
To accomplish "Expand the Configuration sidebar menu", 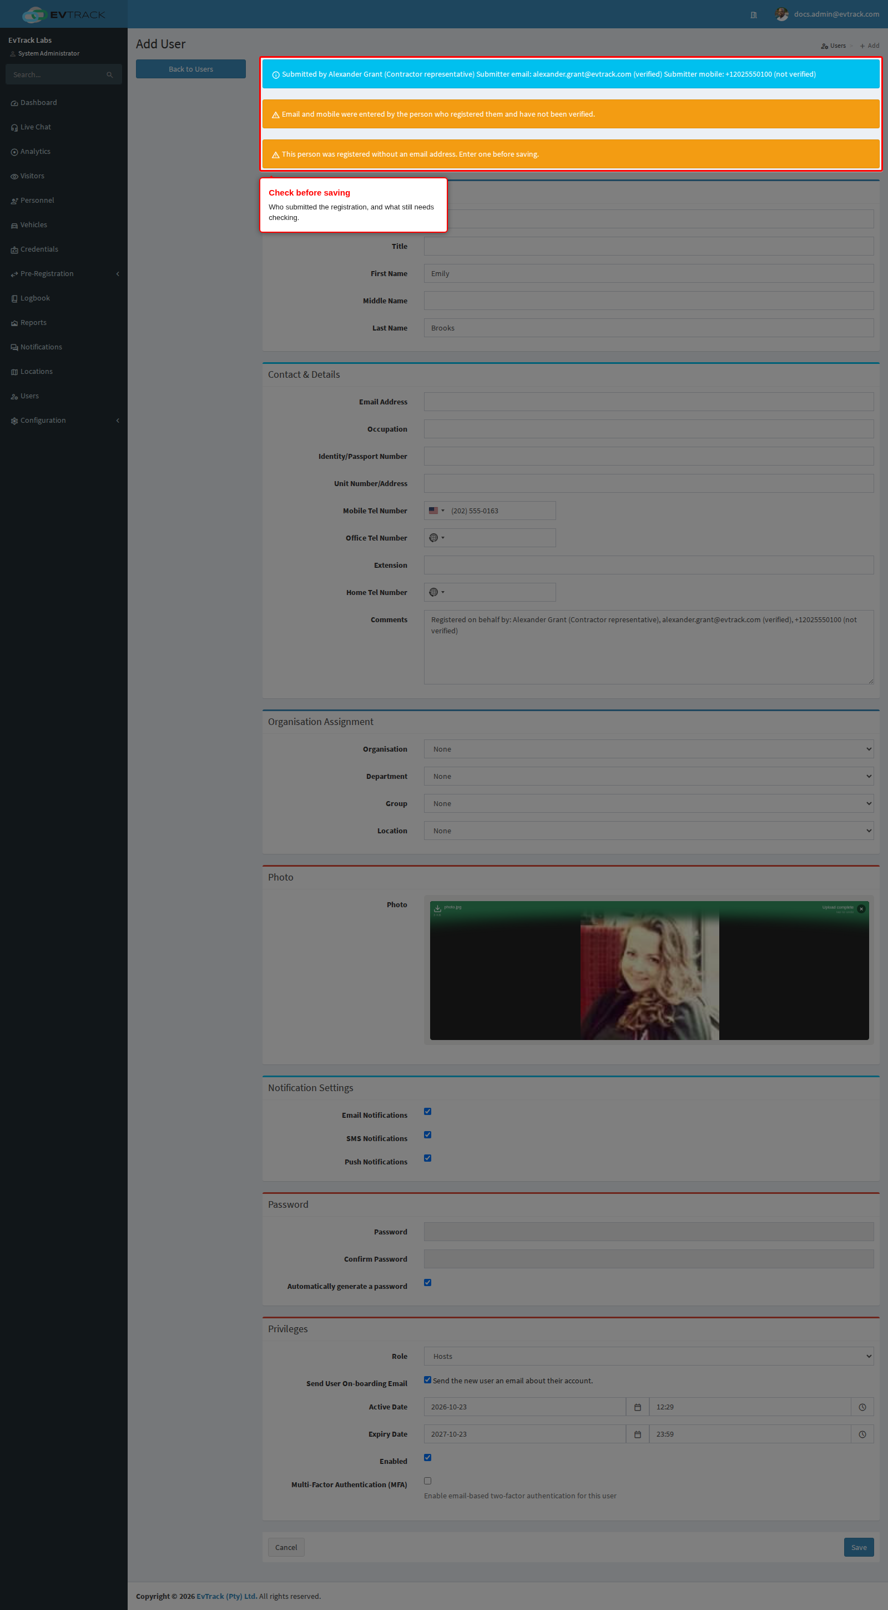I will [x=64, y=421].
